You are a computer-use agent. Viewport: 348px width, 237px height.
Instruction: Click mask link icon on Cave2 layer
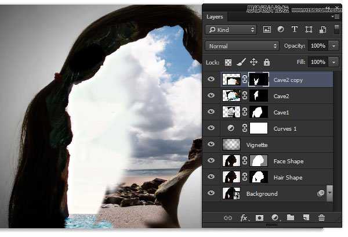click(245, 96)
